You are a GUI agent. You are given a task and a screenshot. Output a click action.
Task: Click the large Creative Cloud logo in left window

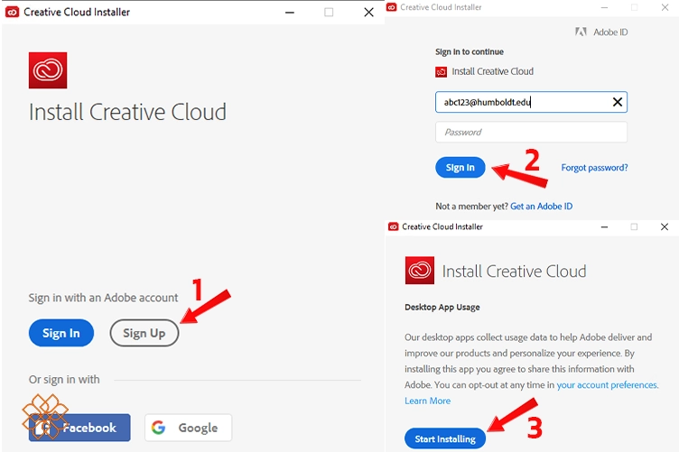point(48,70)
